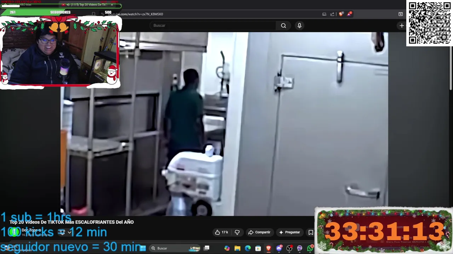The width and height of the screenshot is (453, 254).
Task: Switch to Brave browser in the taskbar
Action: coord(269,248)
